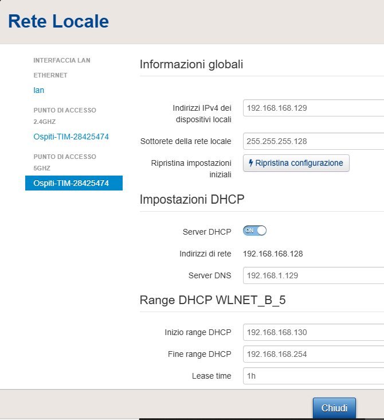This screenshot has height=420, width=384.
Task: Edit the Inizio range DHCP field
Action: tap(313, 332)
